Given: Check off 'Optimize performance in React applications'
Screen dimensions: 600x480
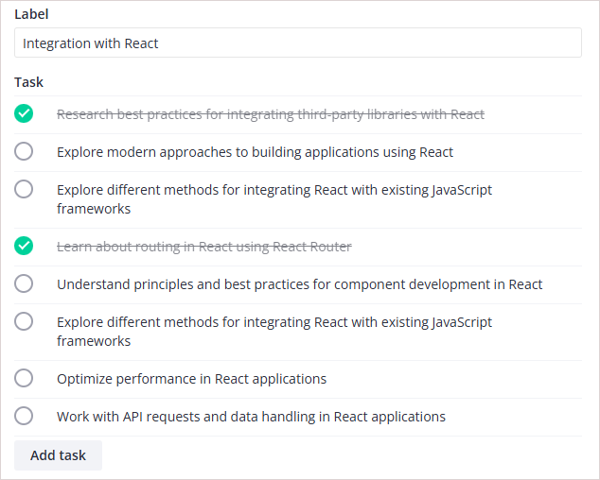Looking at the screenshot, I should pyautogui.click(x=24, y=378).
